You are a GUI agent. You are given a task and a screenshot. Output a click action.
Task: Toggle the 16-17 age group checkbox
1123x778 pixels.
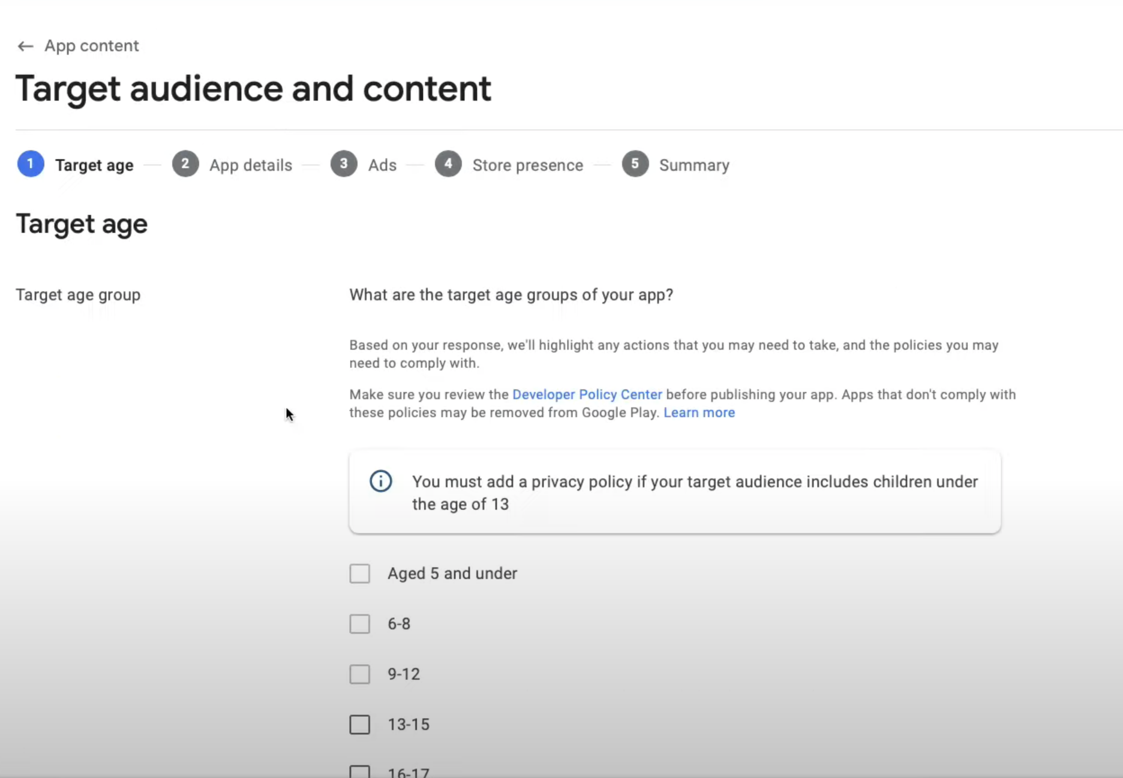(360, 771)
